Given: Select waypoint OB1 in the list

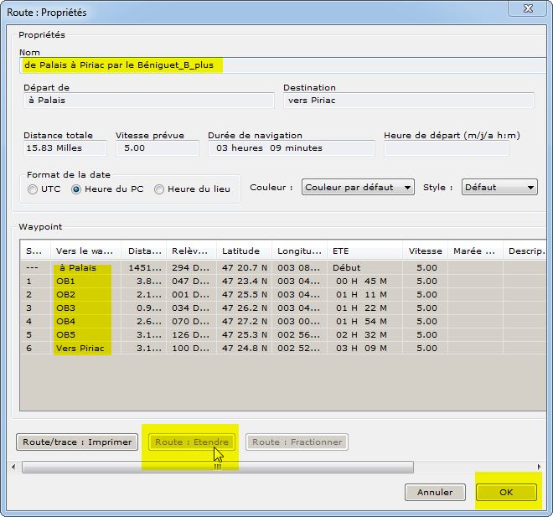Looking at the screenshot, I should 283,281.
